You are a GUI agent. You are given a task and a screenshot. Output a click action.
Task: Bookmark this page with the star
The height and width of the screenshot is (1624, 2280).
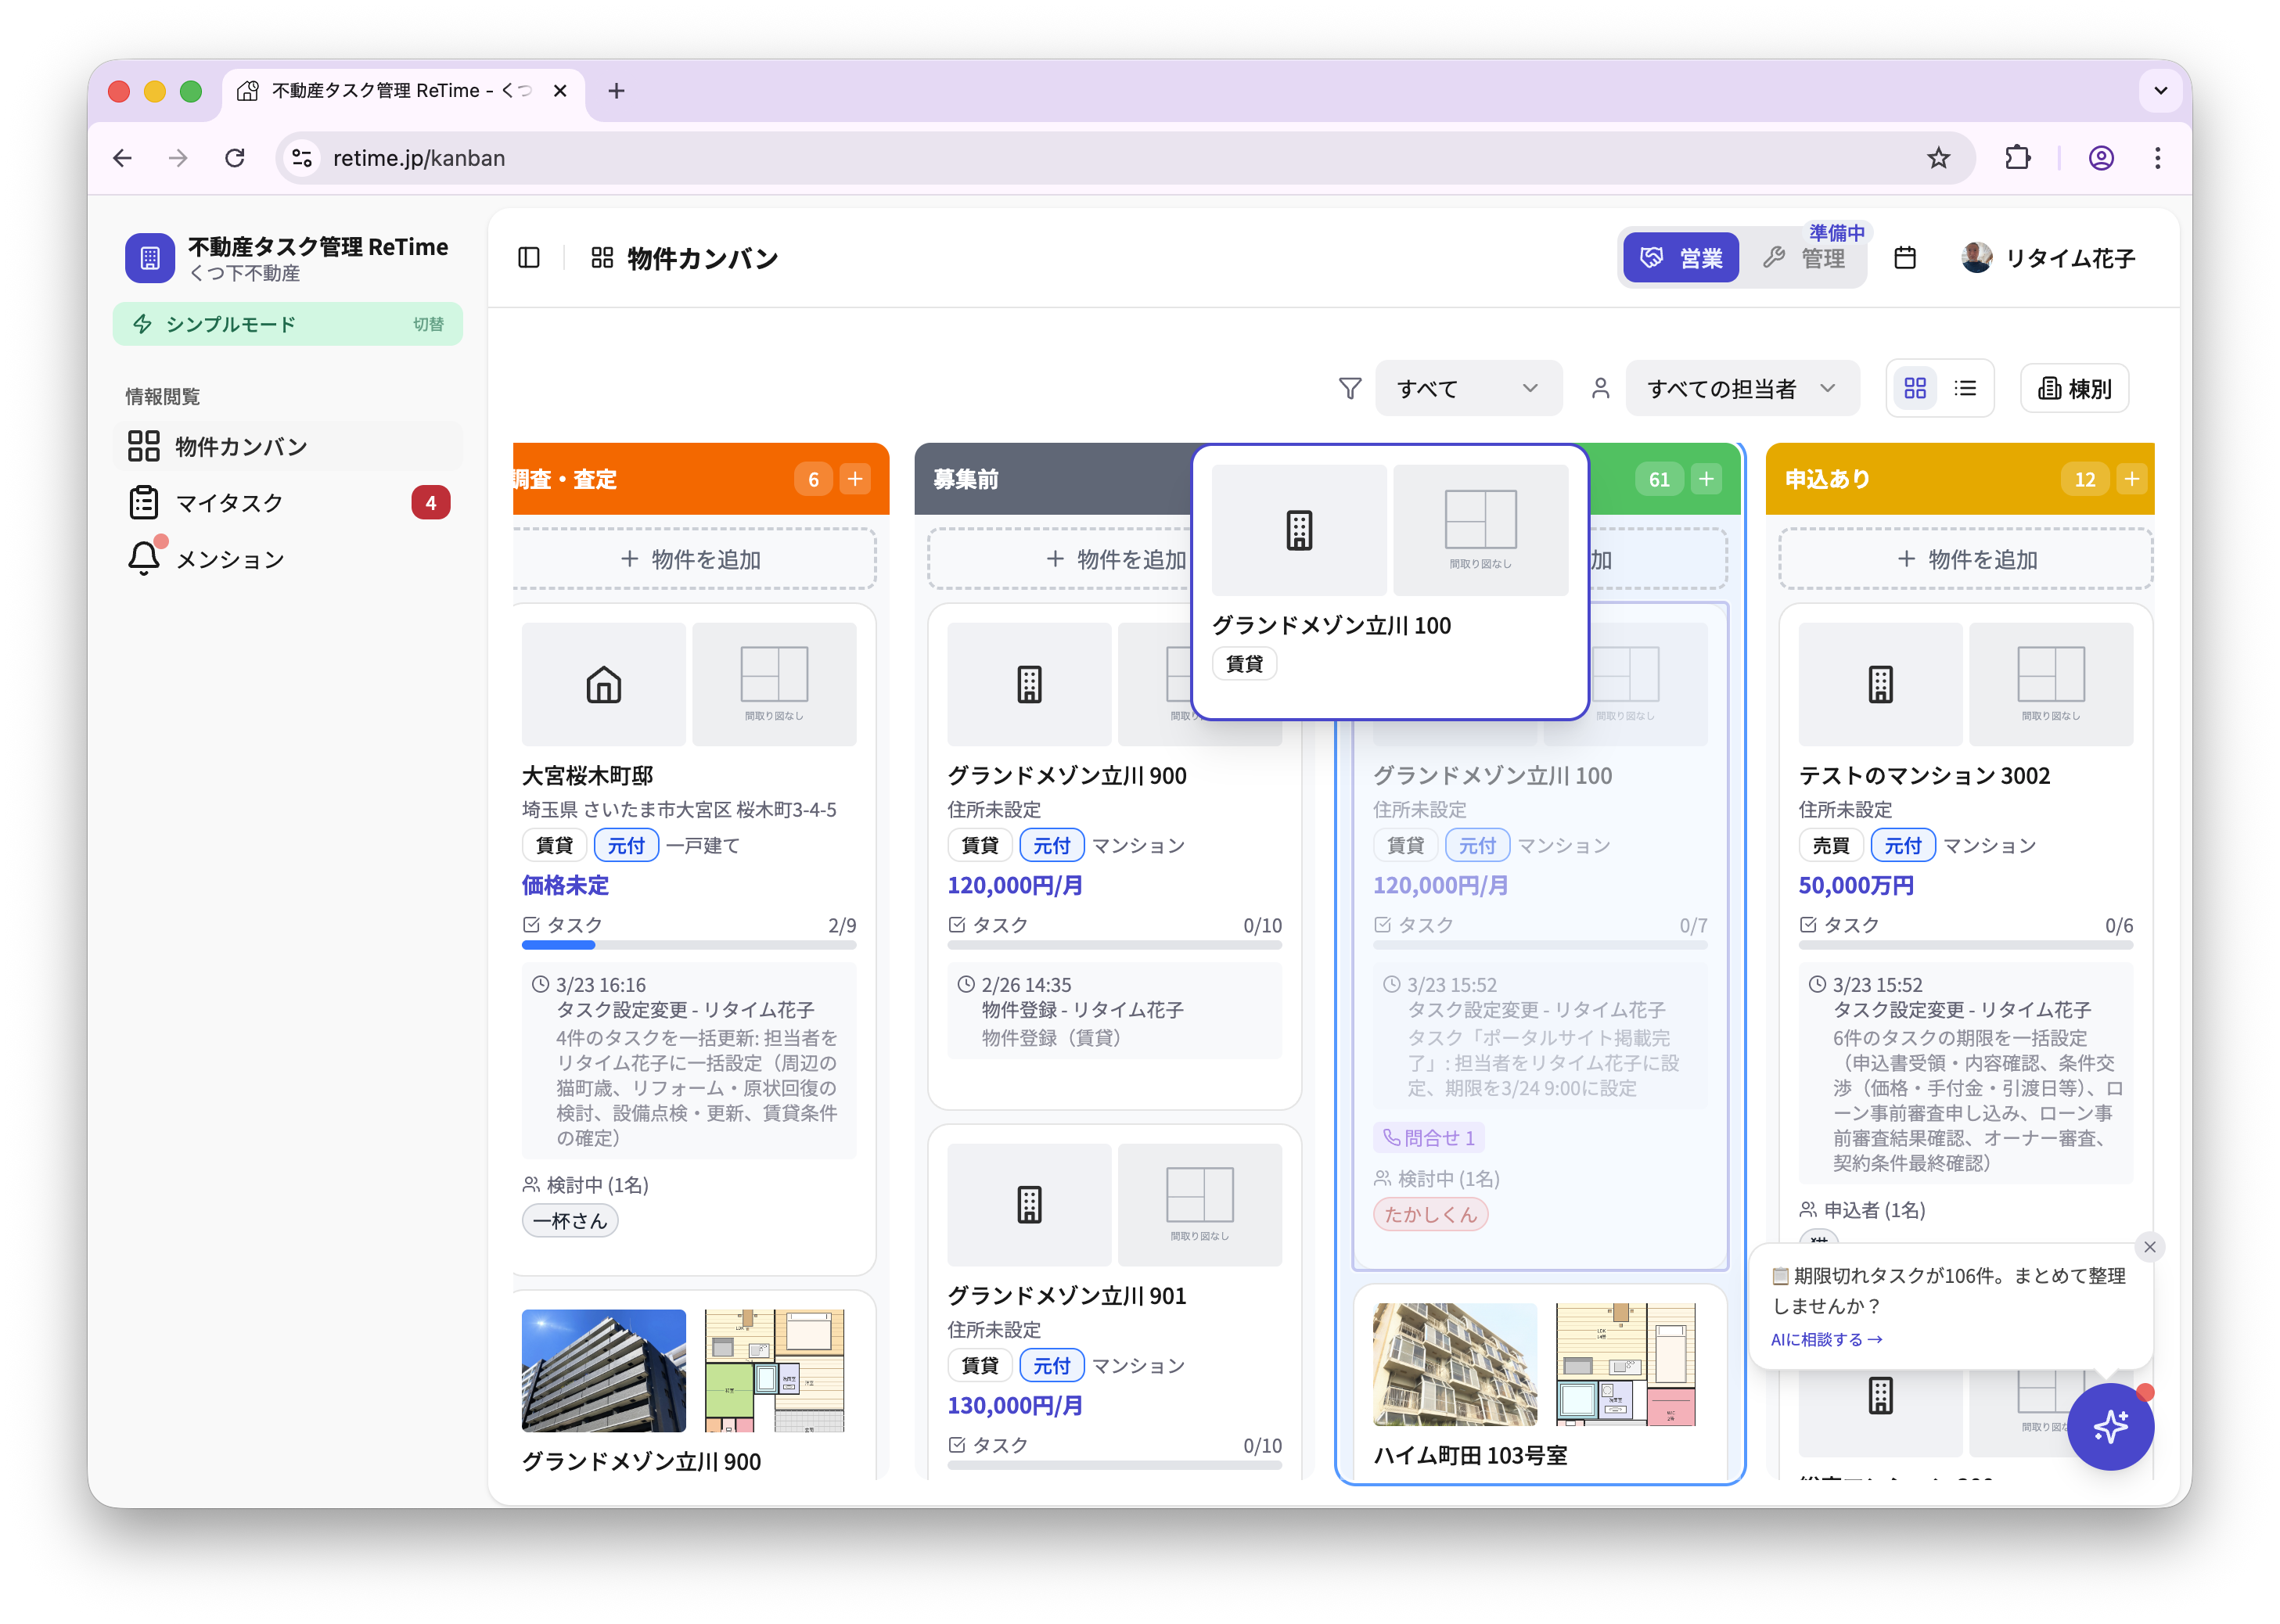point(1938,158)
